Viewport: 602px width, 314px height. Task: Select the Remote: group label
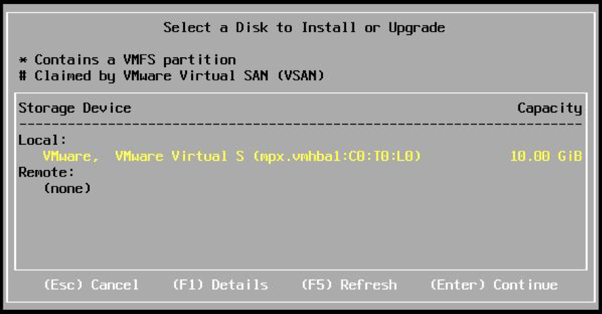[46, 173]
